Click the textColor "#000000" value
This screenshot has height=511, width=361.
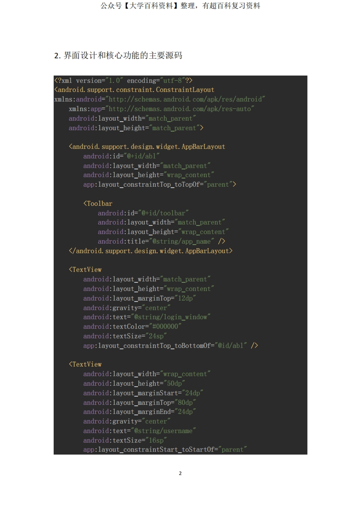(165, 327)
